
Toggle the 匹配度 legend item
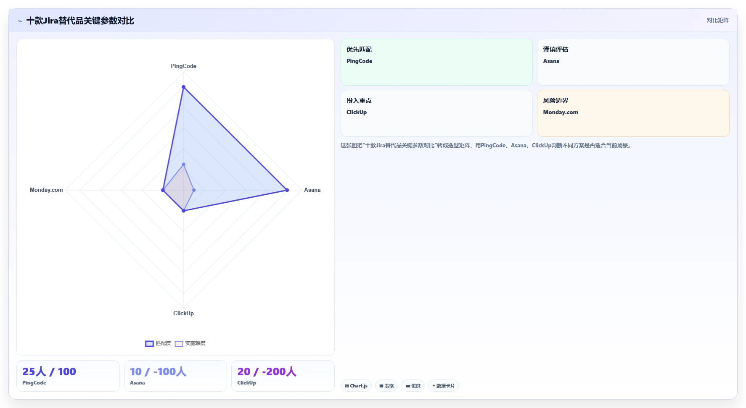158,343
